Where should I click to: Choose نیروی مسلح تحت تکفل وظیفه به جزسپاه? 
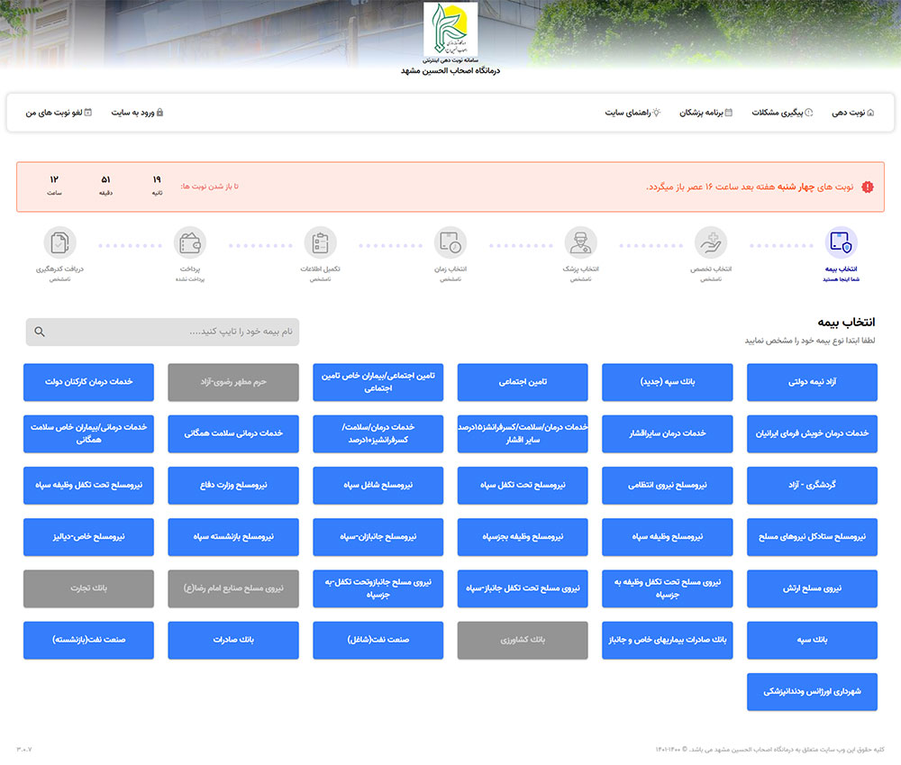667,588
